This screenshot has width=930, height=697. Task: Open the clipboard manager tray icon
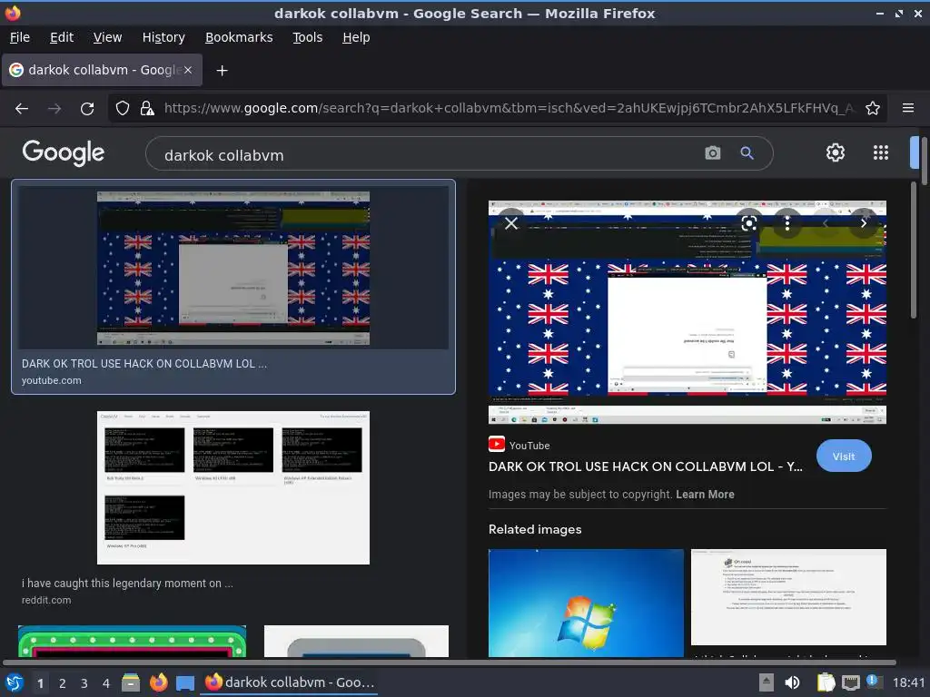[826, 682]
